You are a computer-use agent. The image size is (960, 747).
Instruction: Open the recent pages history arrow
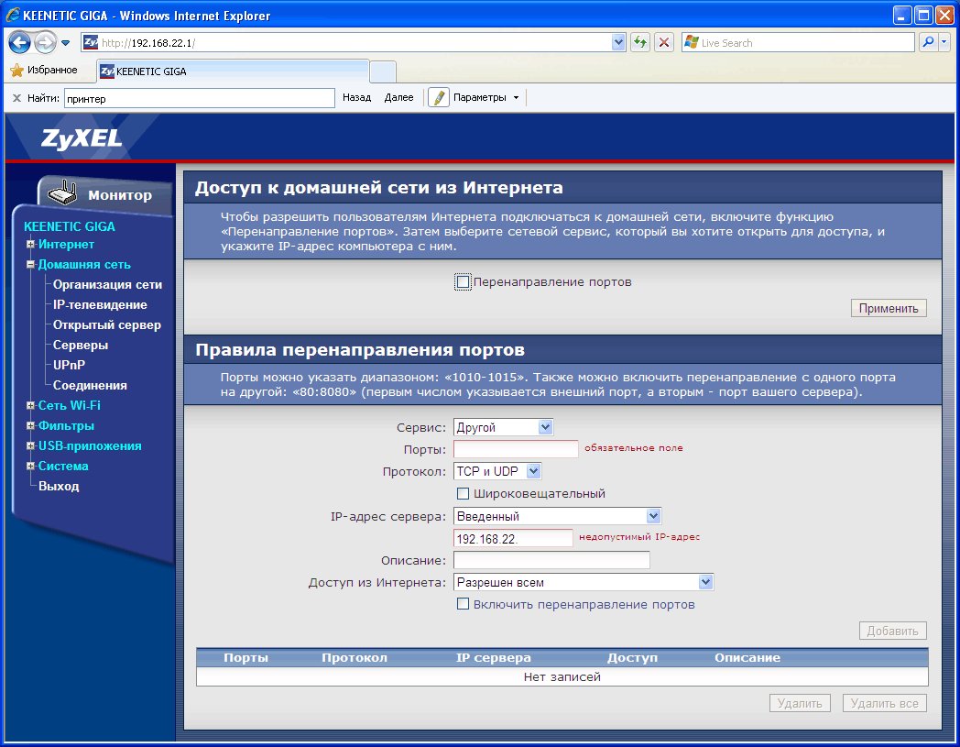pos(65,43)
